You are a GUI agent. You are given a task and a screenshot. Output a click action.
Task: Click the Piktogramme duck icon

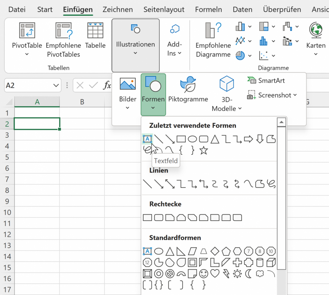tap(188, 84)
